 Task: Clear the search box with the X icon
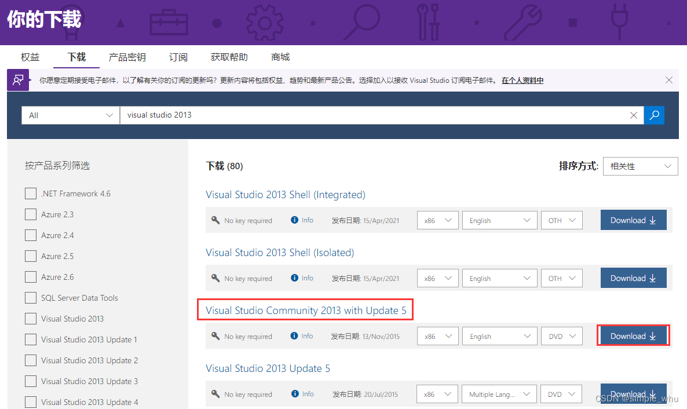pos(633,115)
